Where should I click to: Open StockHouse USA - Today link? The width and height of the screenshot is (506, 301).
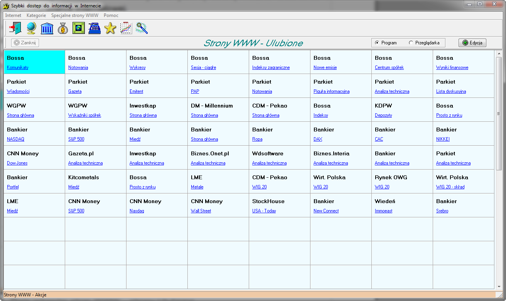[264, 211]
